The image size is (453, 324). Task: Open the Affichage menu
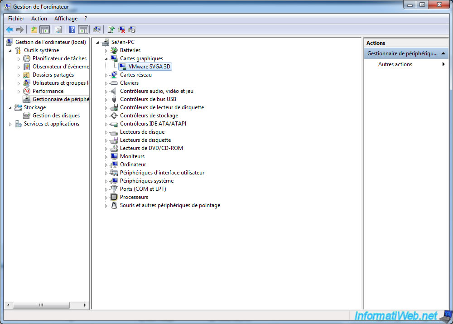[x=65, y=19]
